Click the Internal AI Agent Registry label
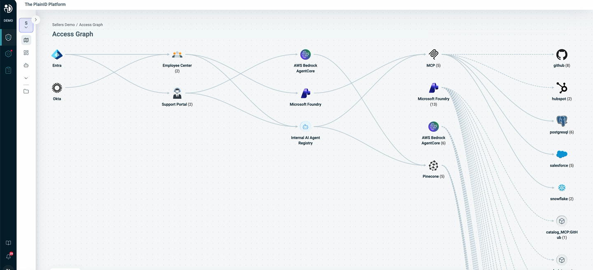Viewport: 593px width, 270px height. [x=305, y=140]
